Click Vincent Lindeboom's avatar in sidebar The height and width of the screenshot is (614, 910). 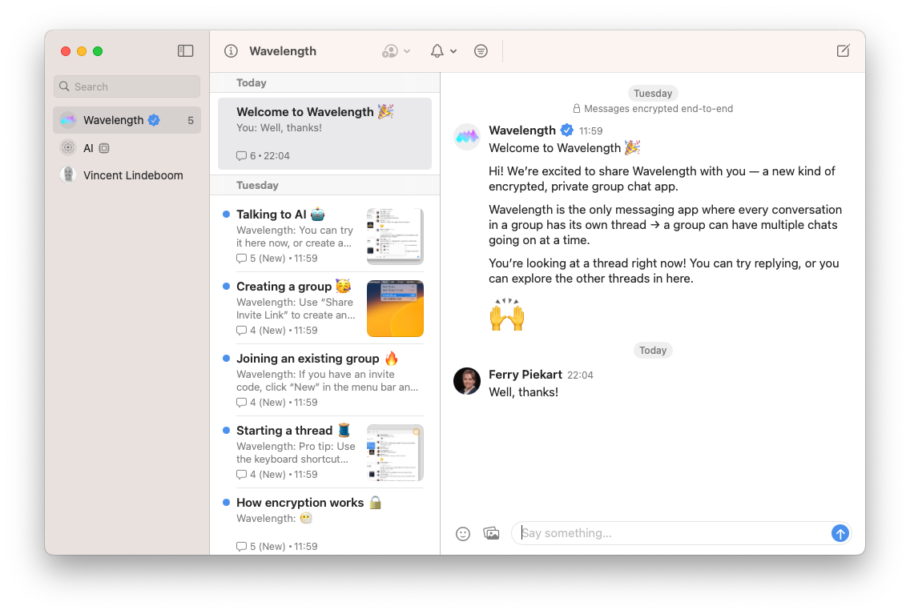point(68,175)
